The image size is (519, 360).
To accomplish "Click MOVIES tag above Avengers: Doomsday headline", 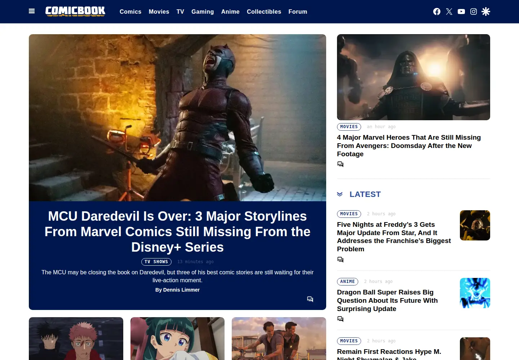I will [349, 127].
